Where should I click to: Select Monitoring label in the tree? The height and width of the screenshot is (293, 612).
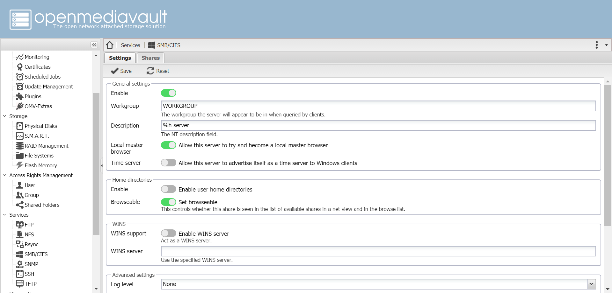click(x=37, y=57)
